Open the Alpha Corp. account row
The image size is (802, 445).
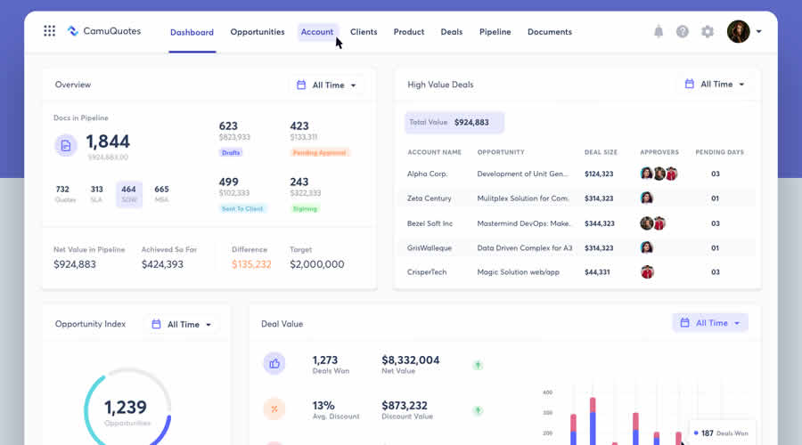428,174
